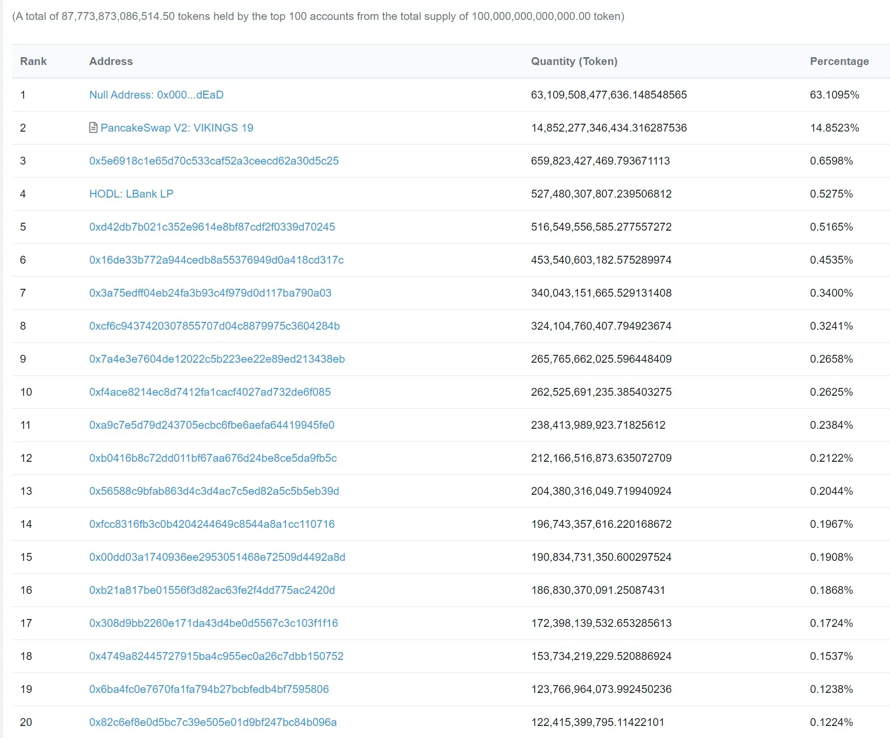Click percentage value 0.5165%

pos(831,227)
